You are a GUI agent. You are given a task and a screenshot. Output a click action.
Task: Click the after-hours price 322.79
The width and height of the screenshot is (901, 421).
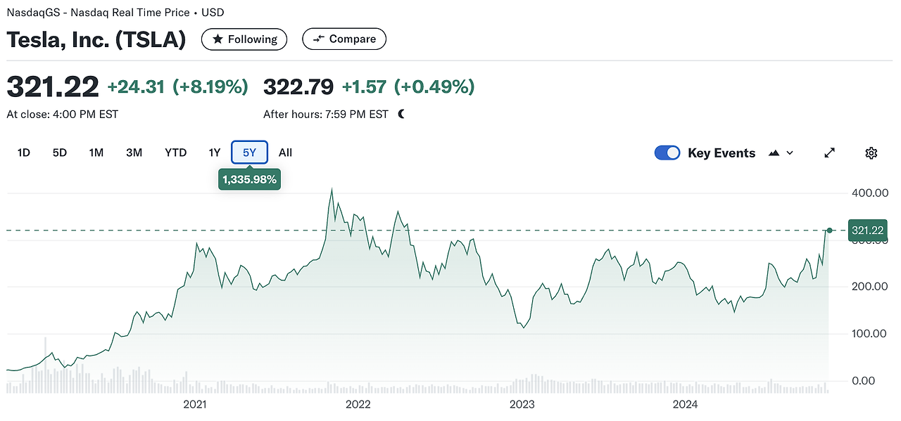click(x=298, y=87)
